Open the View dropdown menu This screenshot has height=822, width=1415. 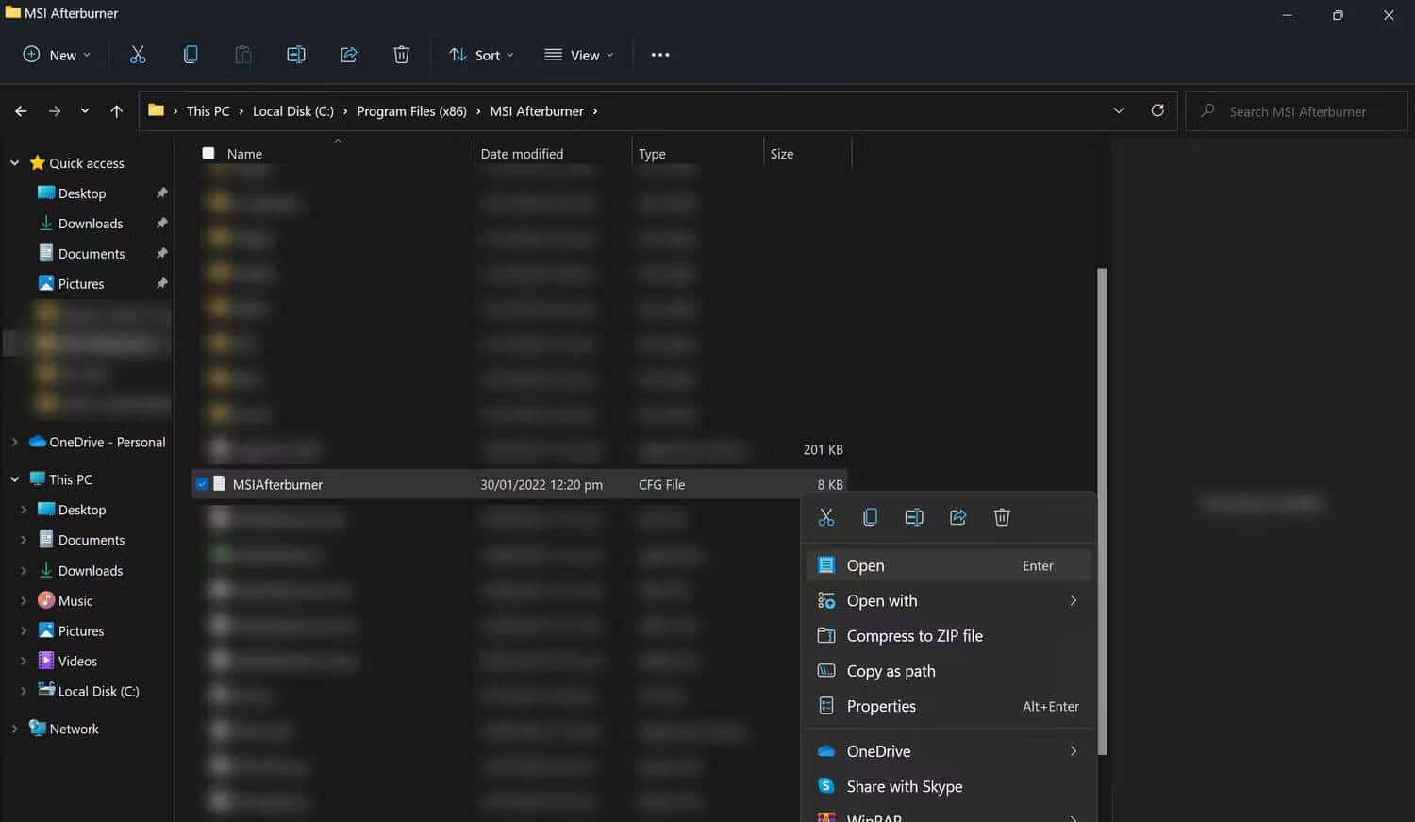(x=579, y=55)
